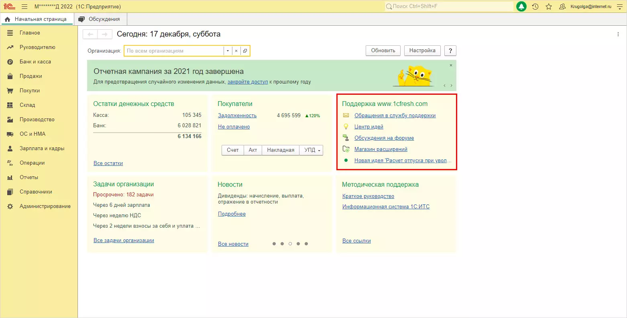Screen dimensions: 627x318
Task: Open the Зарплата и кадры section
Action: click(x=42, y=149)
